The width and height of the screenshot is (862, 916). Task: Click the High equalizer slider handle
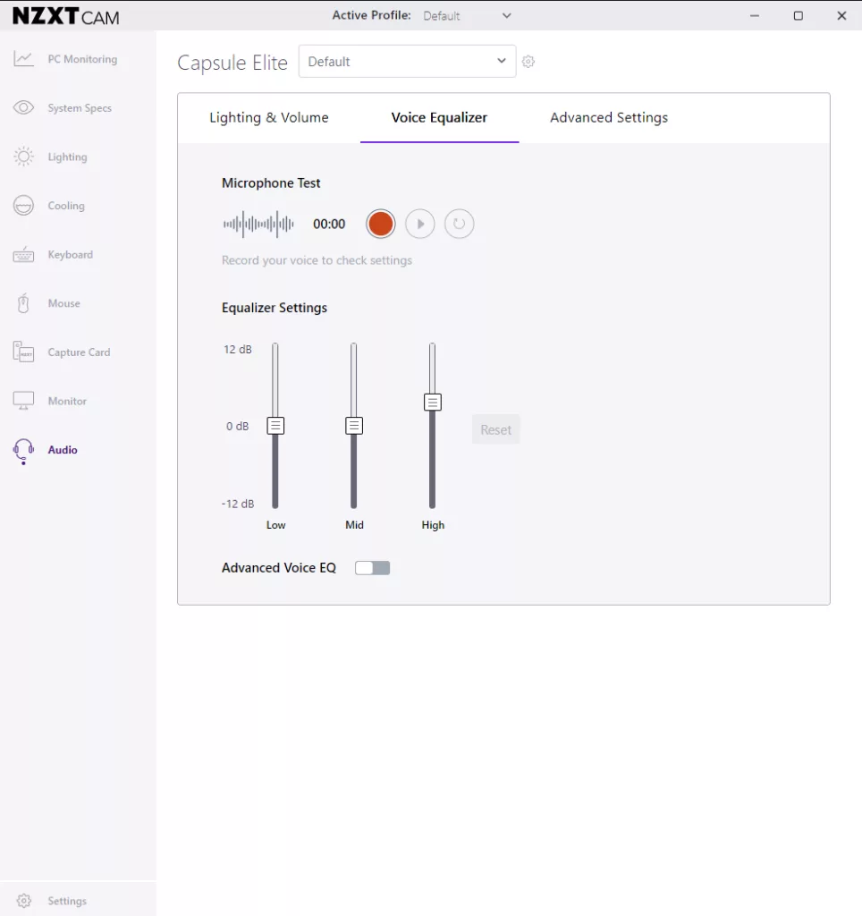point(433,403)
